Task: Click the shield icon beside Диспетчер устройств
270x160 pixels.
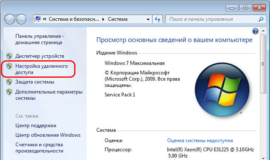Action: click(x=9, y=56)
